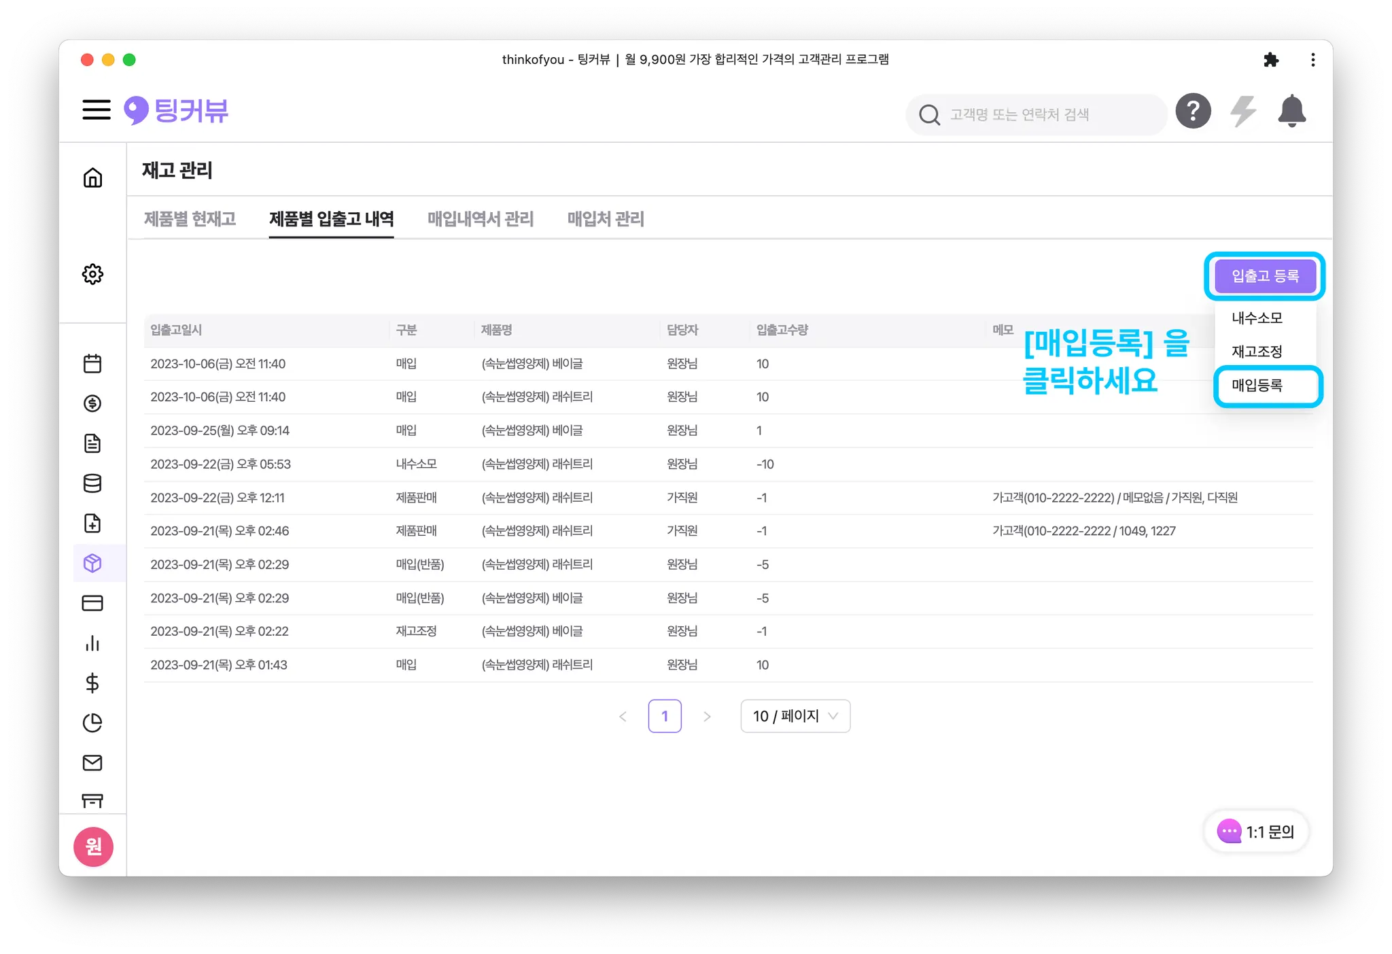1392x954 pixels.
Task: Open the calendar icon in sidebar
Action: (x=92, y=364)
